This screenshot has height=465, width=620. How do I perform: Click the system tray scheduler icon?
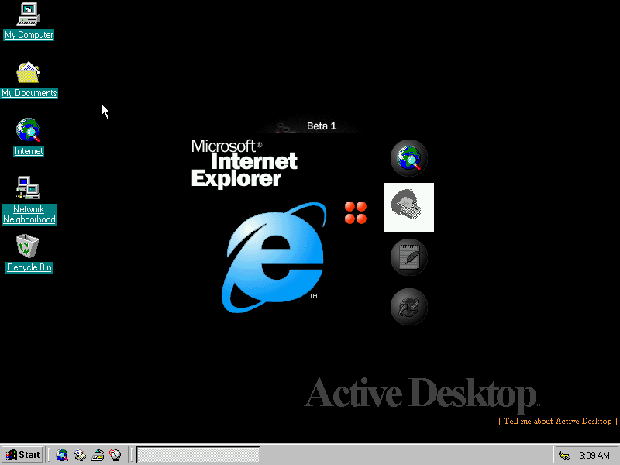point(564,455)
